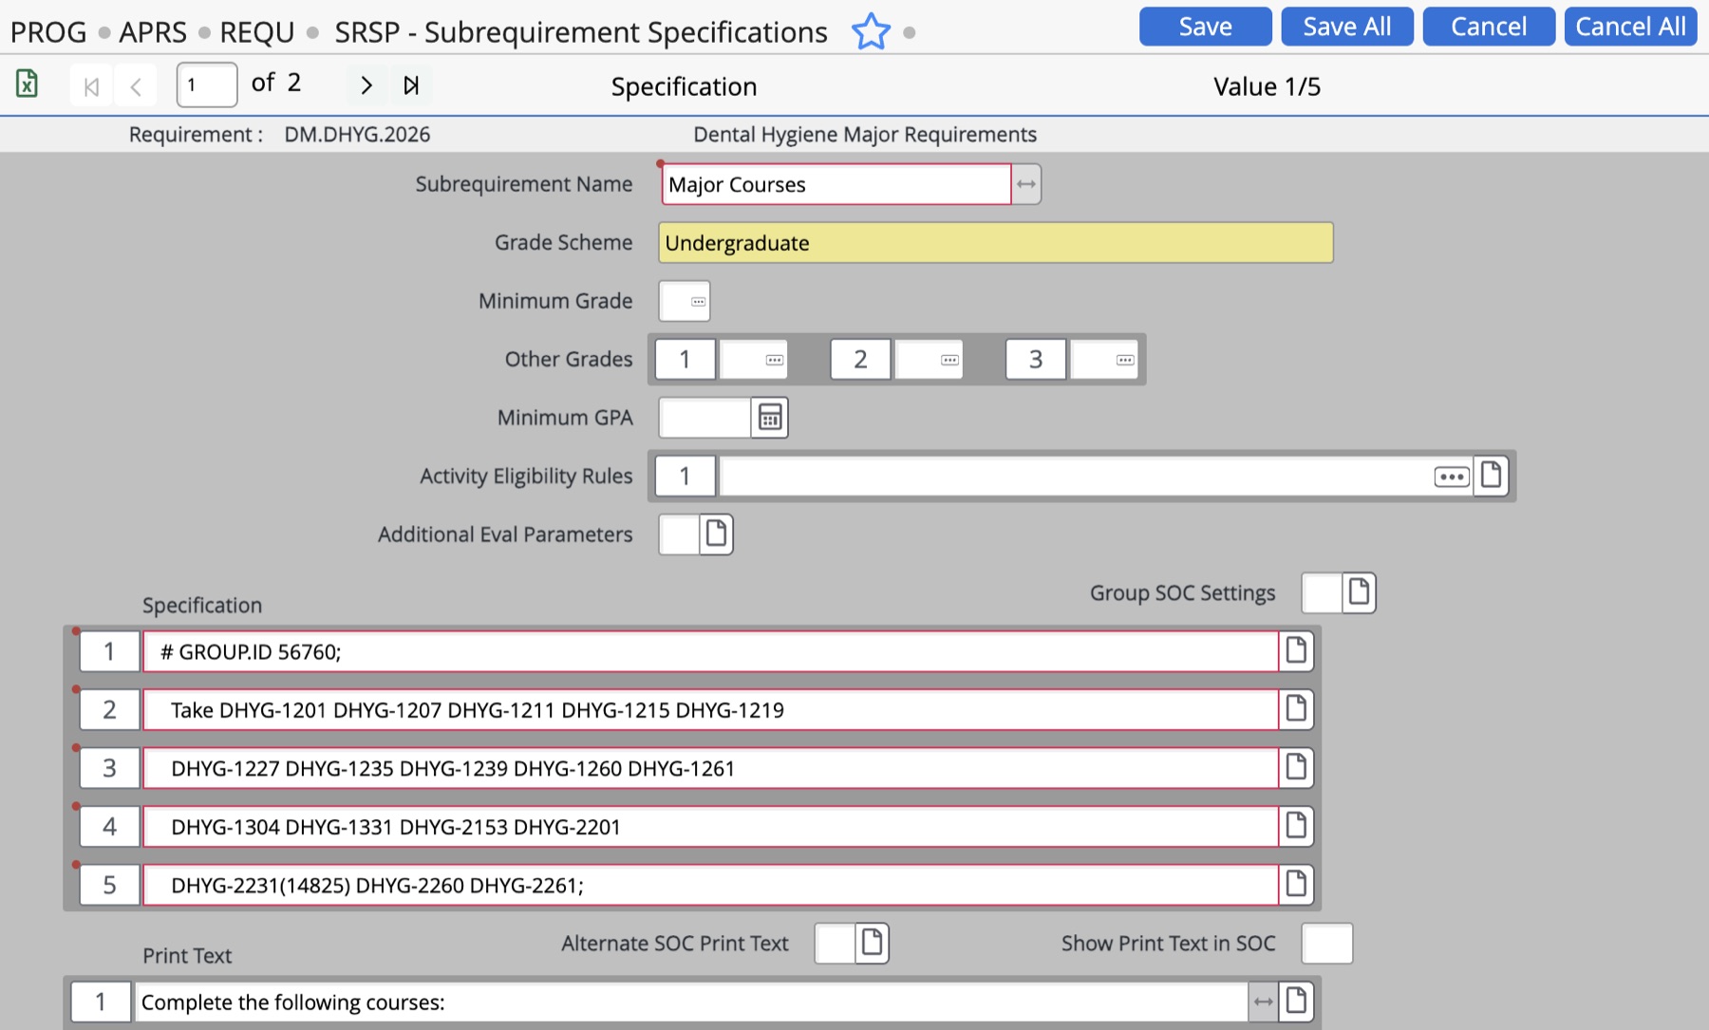Go to next record arrow
Viewport: 1709px width, 1030px height.
click(x=366, y=85)
